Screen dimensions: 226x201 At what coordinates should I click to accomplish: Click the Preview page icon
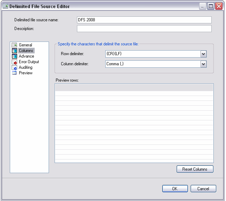point(14,73)
